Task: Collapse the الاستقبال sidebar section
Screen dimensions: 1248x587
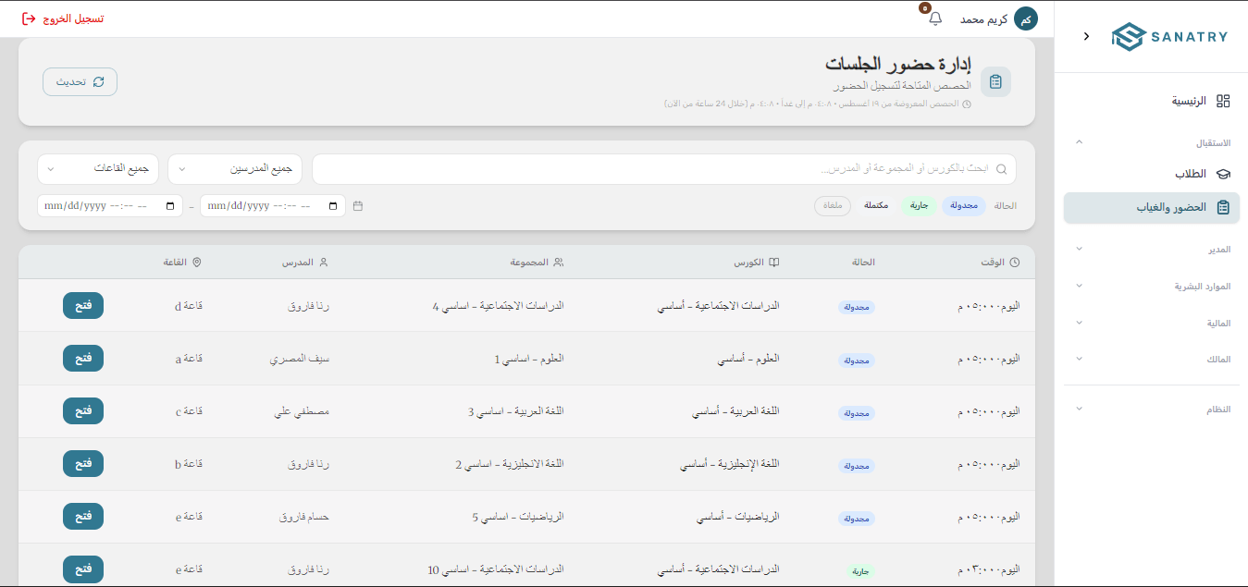Action: point(1152,143)
